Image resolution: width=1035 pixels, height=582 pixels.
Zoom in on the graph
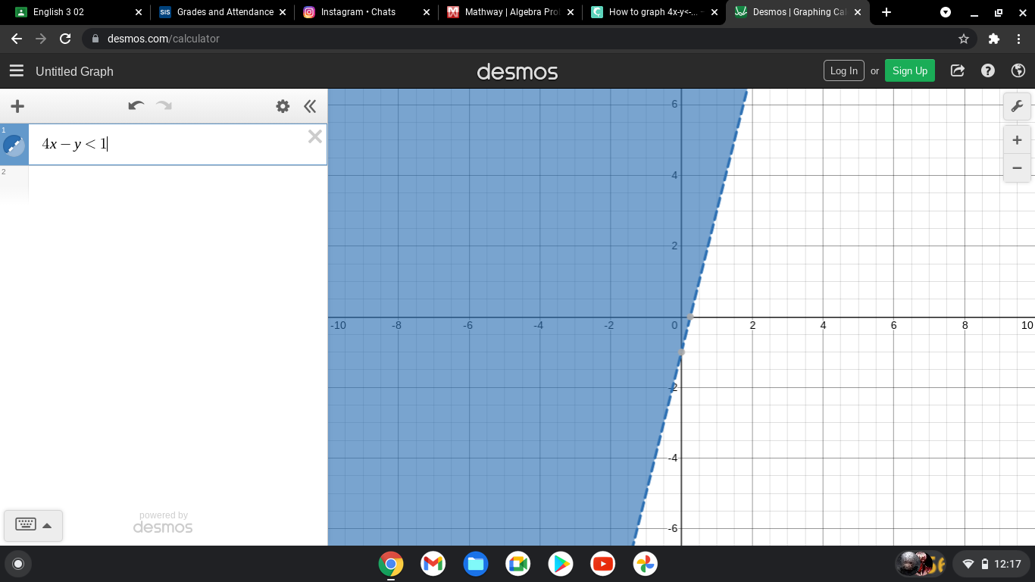(x=1017, y=140)
